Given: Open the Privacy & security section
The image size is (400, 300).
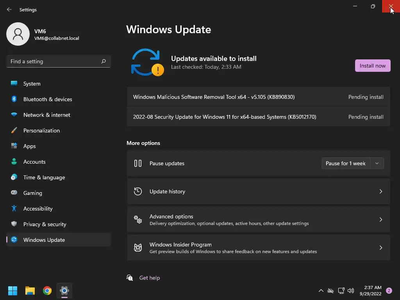Looking at the screenshot, I should point(45,224).
